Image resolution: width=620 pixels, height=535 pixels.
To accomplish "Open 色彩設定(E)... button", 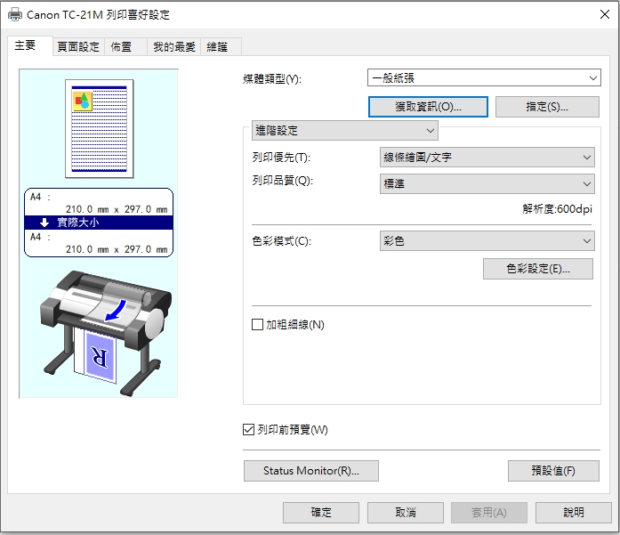I will point(538,269).
